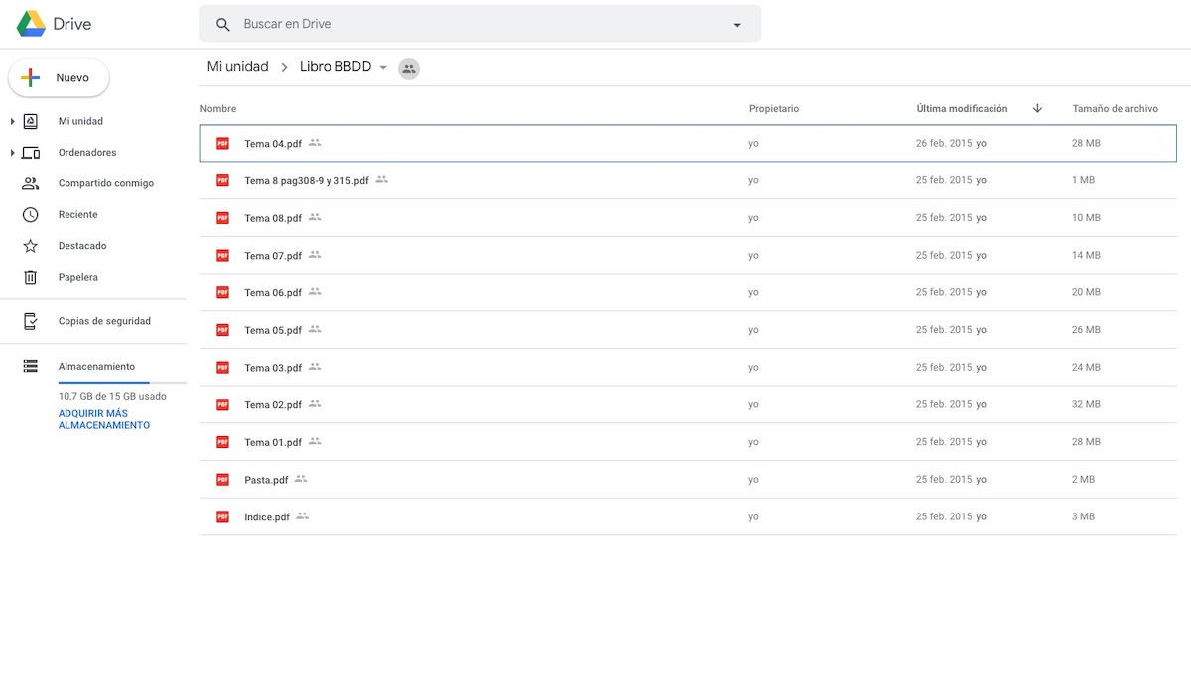Click the search magnifier icon
The width and height of the screenshot is (1191, 685).
pos(223,24)
